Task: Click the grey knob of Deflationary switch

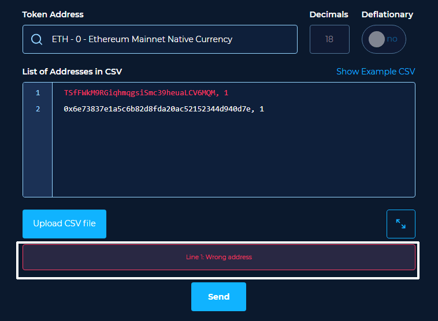Action: pos(377,39)
